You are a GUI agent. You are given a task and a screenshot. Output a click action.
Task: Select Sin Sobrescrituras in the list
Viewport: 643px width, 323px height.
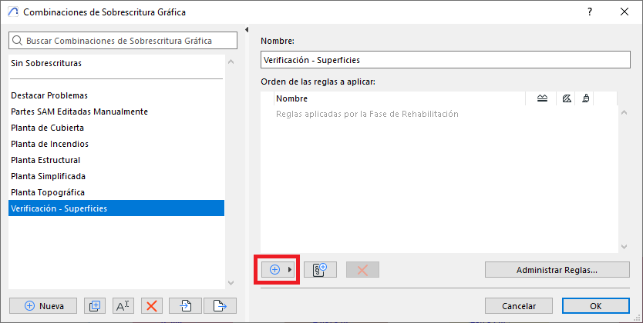pos(46,63)
